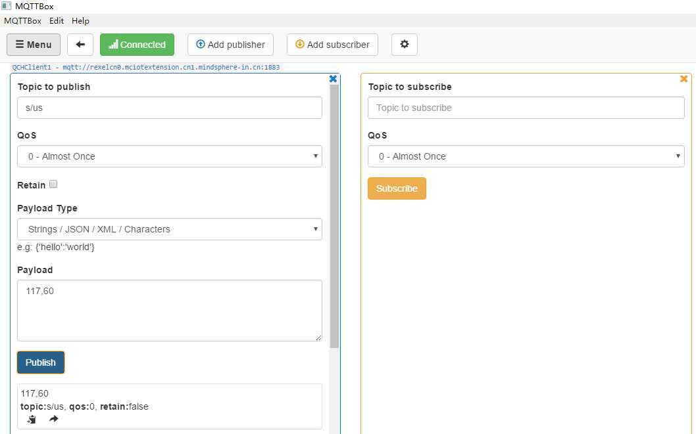Click the back arrow button in toolbar
The height and width of the screenshot is (434, 696).
(x=80, y=45)
